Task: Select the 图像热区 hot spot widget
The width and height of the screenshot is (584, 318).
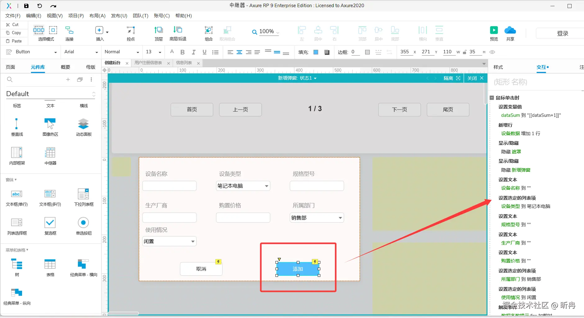Action: 50,127
